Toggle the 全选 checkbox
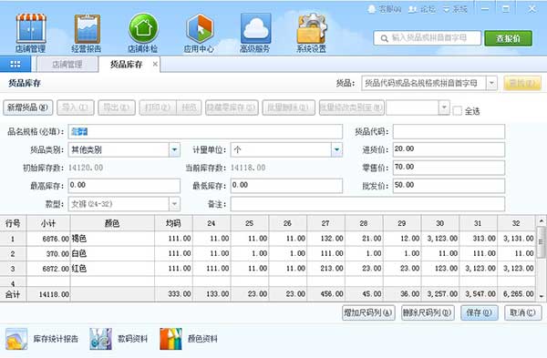 [457, 111]
